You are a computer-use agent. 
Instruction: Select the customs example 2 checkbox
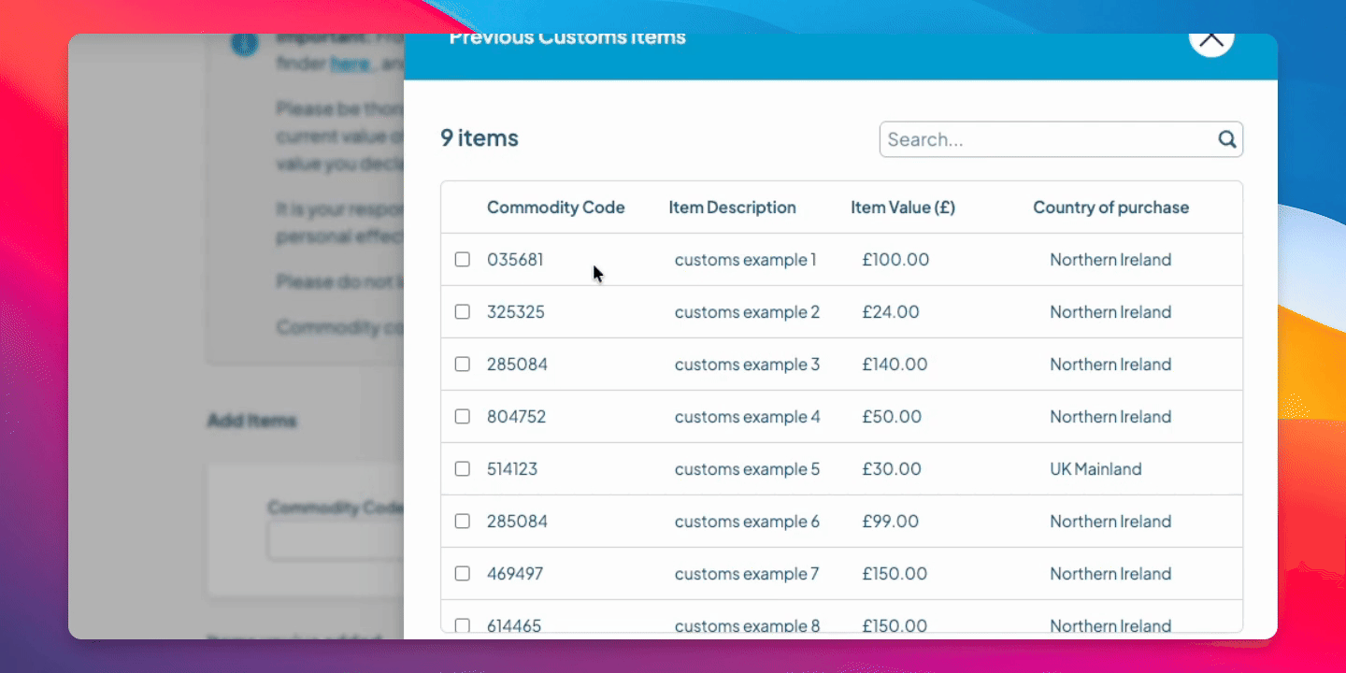463,312
